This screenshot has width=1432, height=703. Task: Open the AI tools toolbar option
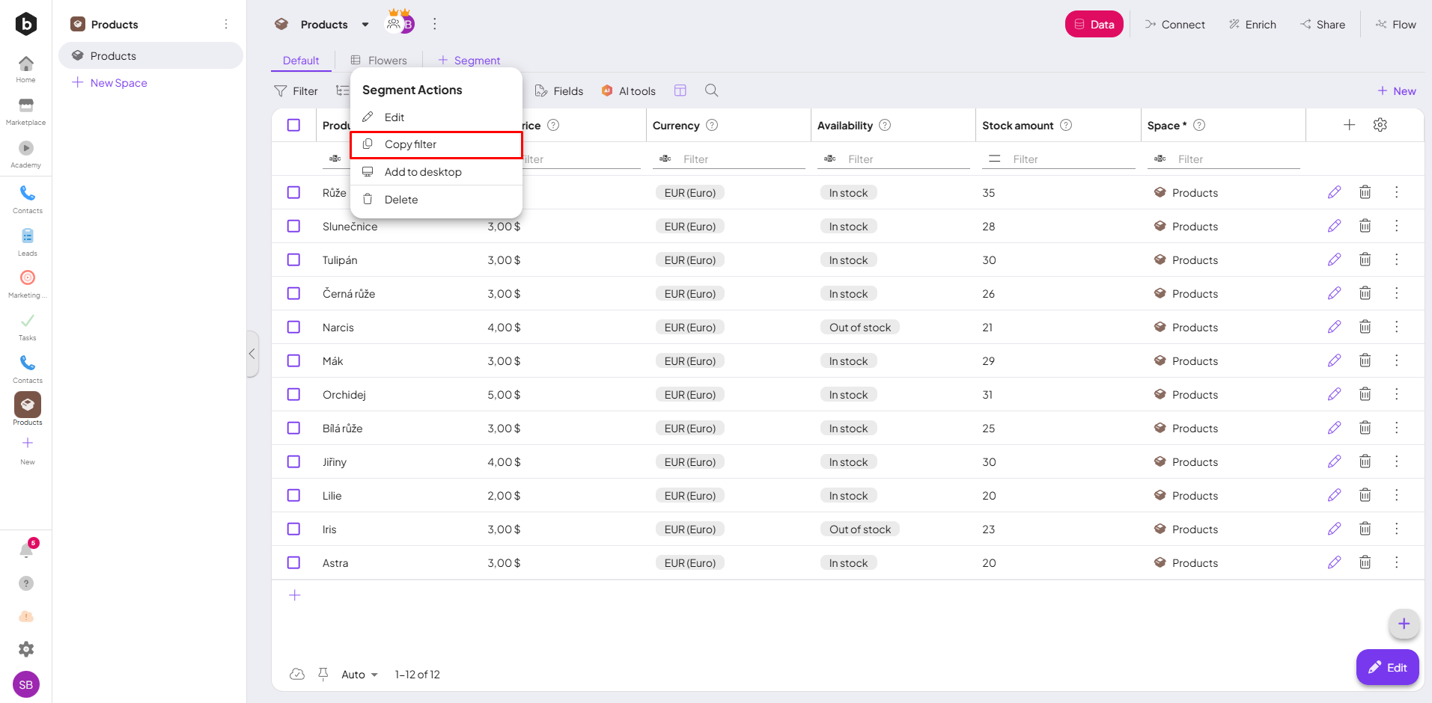tap(629, 90)
